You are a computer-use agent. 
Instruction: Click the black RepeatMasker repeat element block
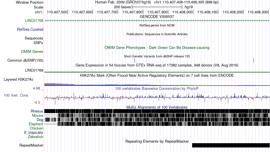pos(231,145)
